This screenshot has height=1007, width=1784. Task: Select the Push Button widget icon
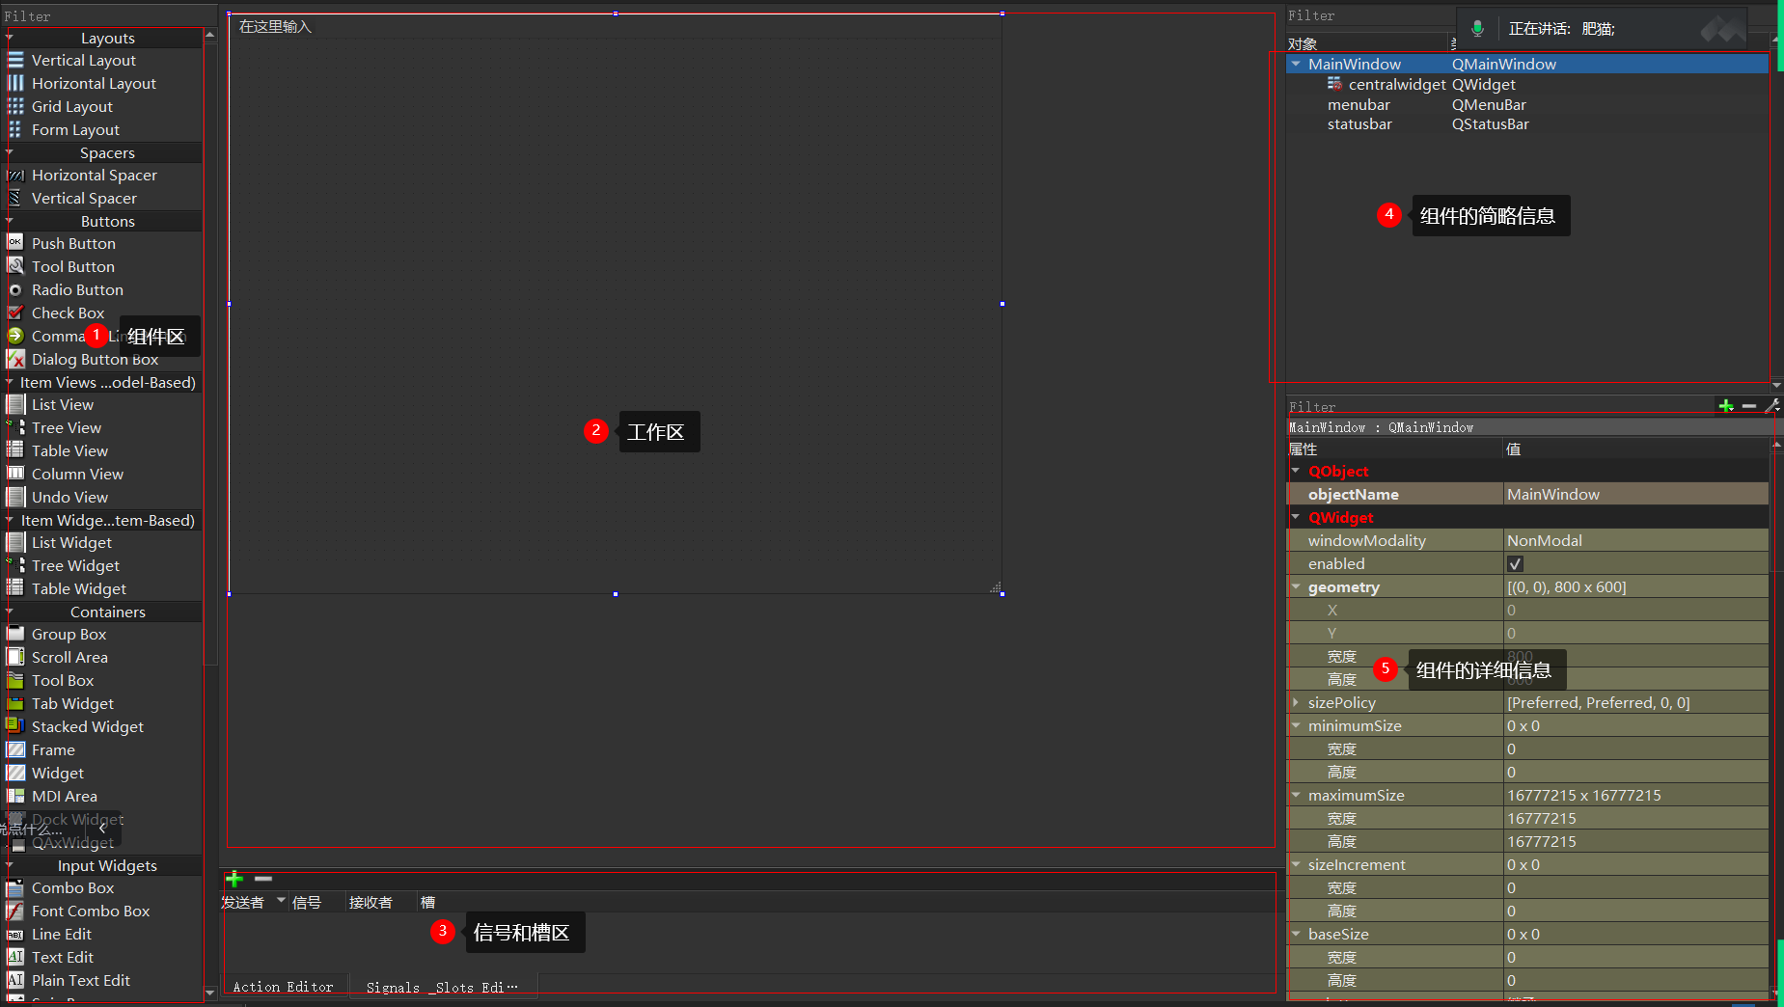[x=15, y=243]
